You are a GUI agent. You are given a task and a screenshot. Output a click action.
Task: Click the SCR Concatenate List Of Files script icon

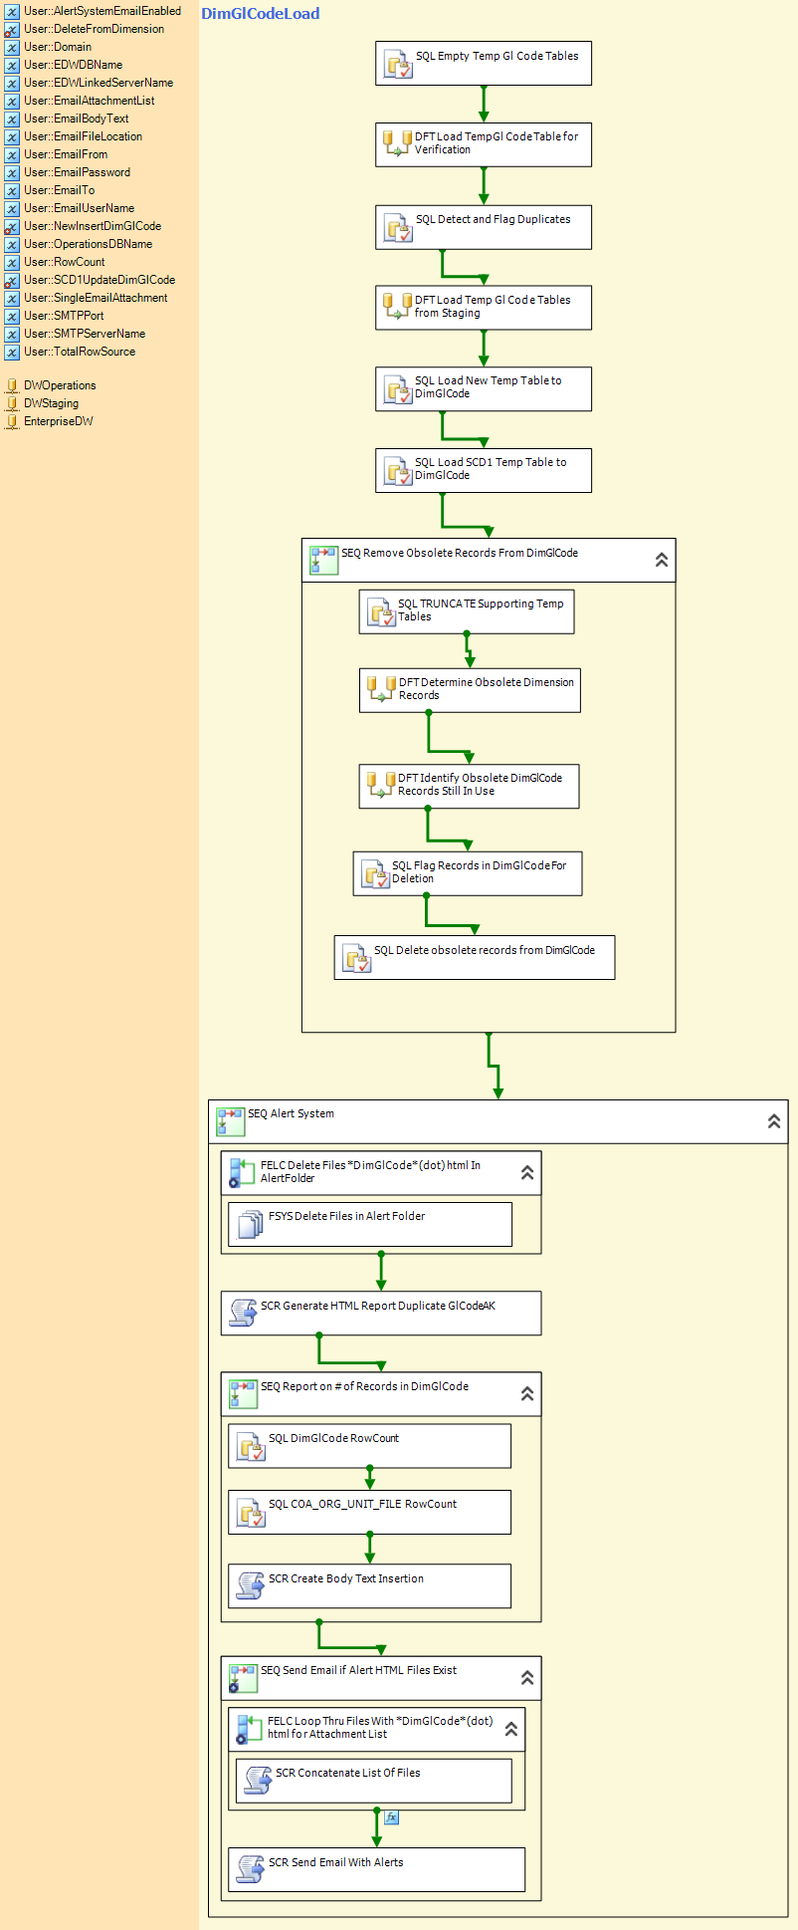click(x=259, y=1781)
